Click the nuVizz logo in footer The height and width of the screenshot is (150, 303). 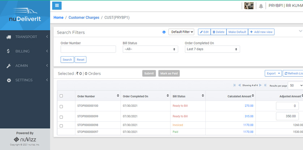(x=25, y=140)
